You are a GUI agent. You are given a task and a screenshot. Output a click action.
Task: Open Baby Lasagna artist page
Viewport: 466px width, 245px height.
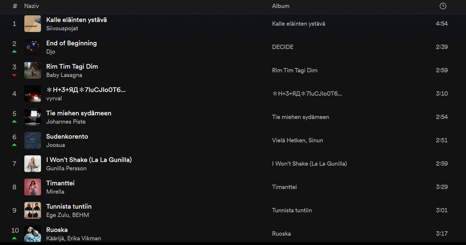[x=64, y=75]
